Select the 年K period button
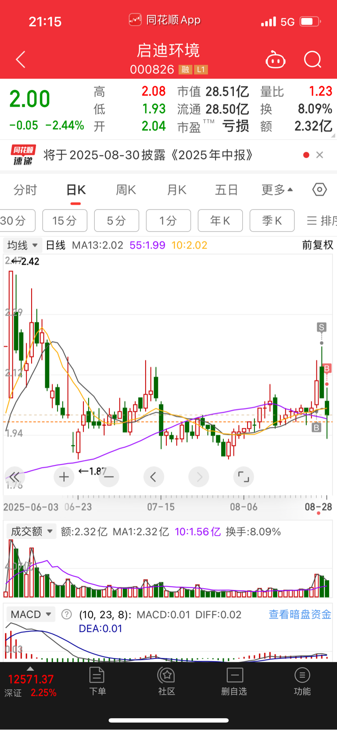Image resolution: width=337 pixels, height=730 pixels. pos(220,220)
